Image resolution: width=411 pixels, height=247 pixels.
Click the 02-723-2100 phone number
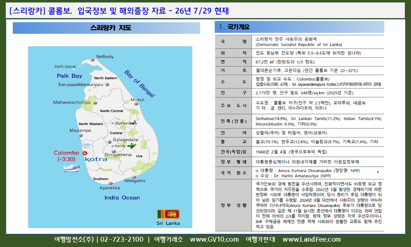coord(122,240)
